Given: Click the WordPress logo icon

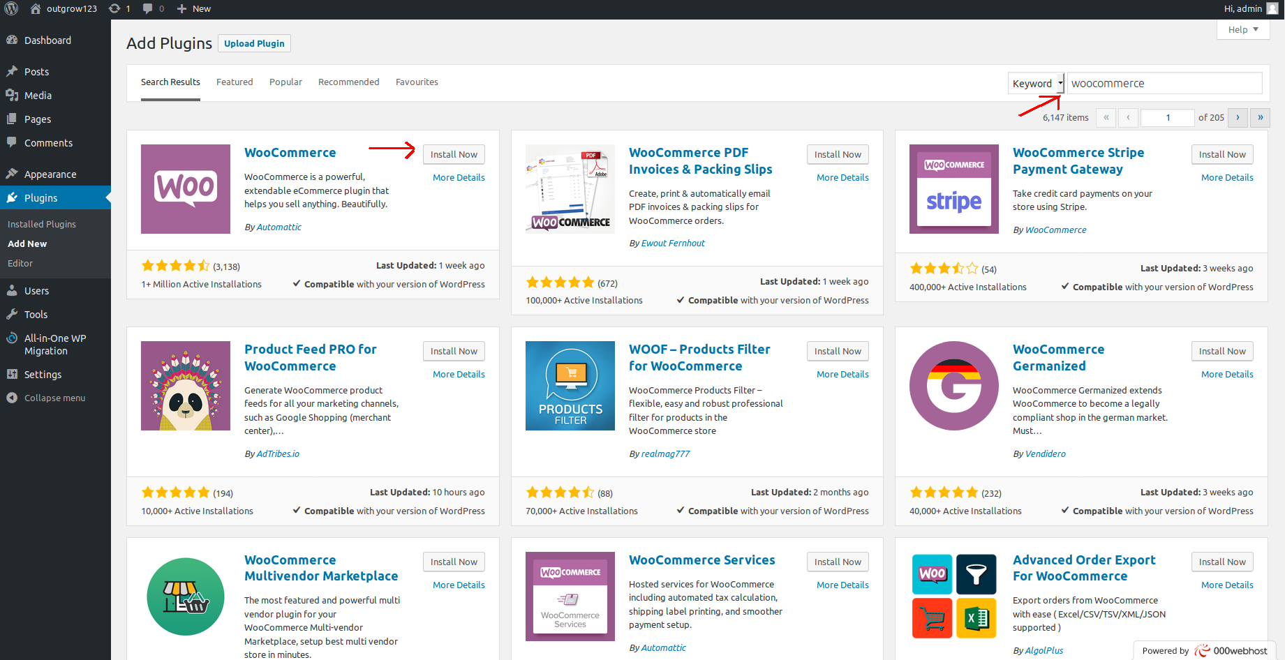Looking at the screenshot, I should 12,9.
